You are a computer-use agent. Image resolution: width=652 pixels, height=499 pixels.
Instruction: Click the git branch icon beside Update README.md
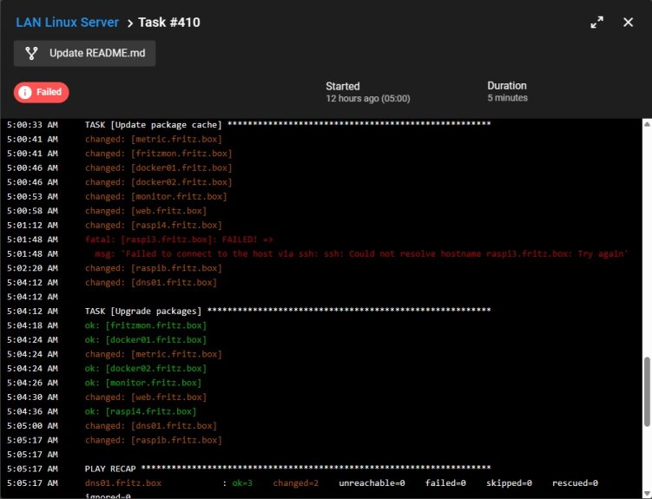(x=32, y=53)
